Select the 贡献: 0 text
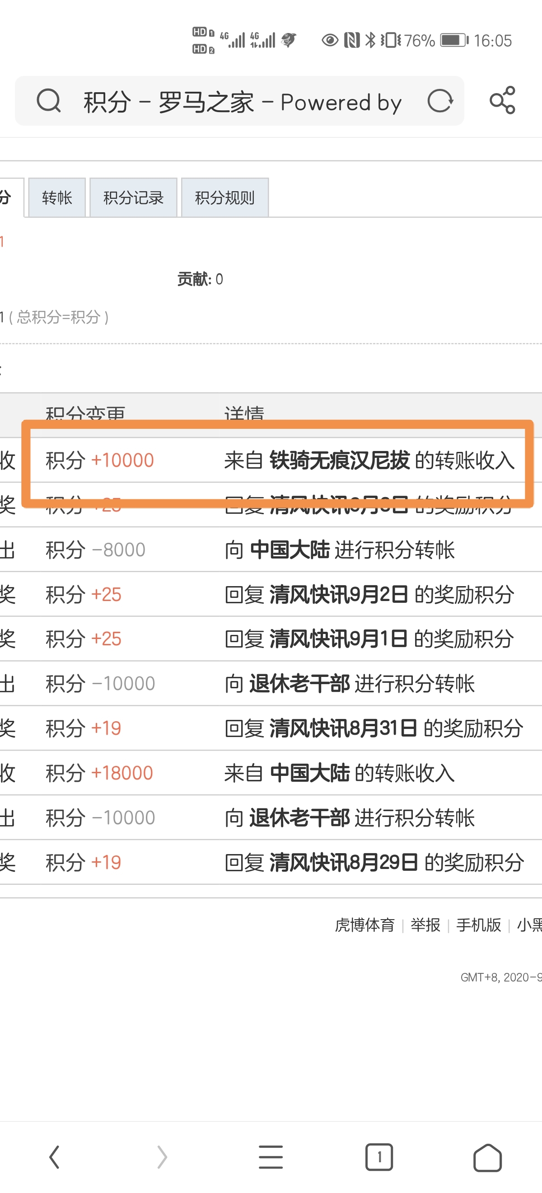Viewport: 542px width, 1193px height. pos(200,279)
